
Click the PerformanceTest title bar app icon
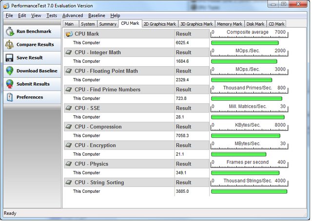(x=6, y=6)
